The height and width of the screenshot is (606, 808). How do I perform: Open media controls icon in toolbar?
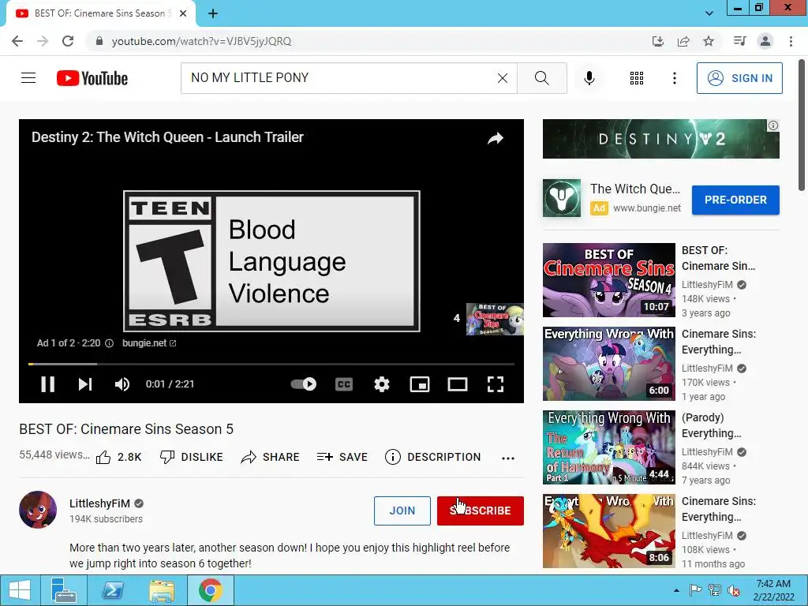(x=740, y=41)
